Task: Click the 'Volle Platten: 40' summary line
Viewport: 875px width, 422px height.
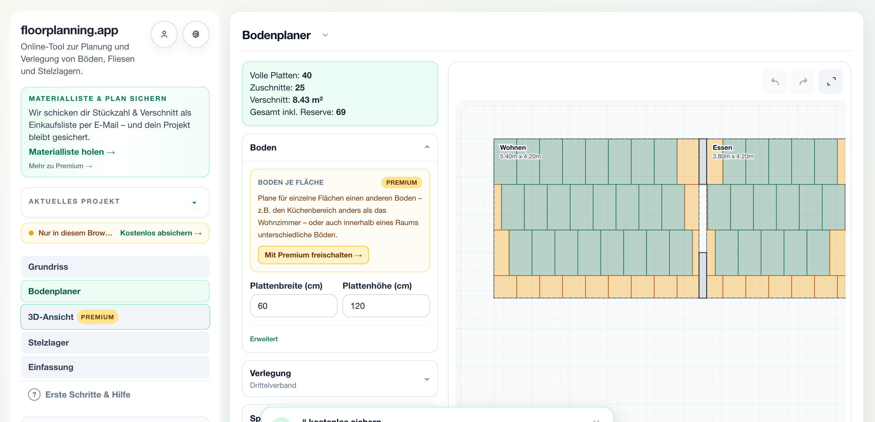Action: [x=281, y=75]
